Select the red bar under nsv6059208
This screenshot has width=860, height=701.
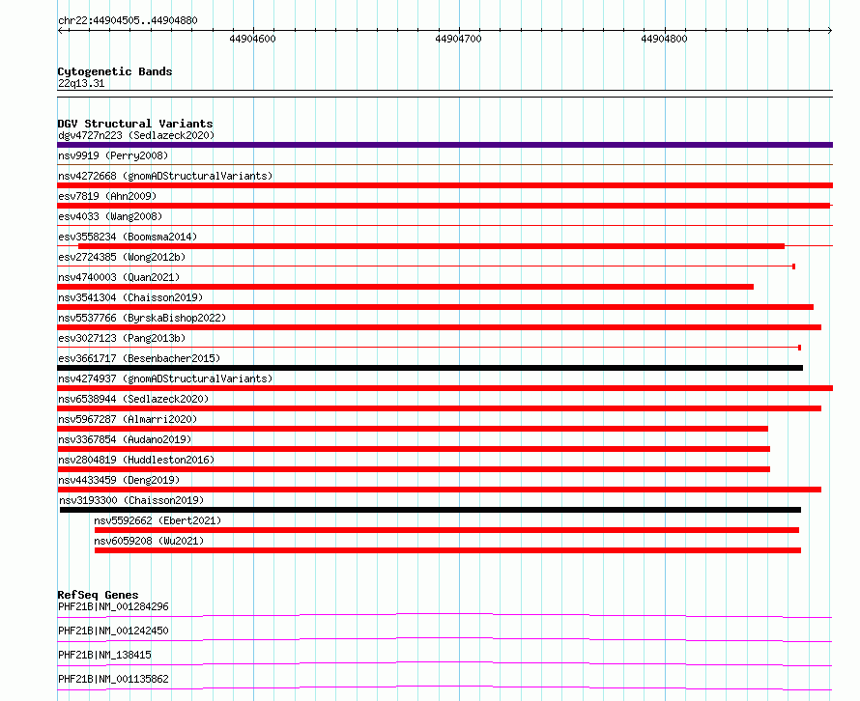pyautogui.click(x=447, y=550)
